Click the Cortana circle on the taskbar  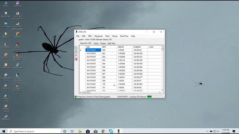pyautogui.click(x=65, y=131)
